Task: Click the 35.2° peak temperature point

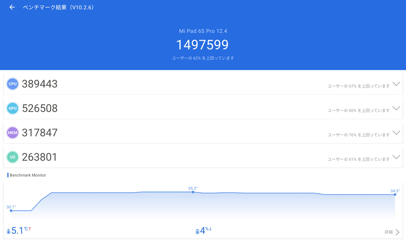Action: coord(193,192)
